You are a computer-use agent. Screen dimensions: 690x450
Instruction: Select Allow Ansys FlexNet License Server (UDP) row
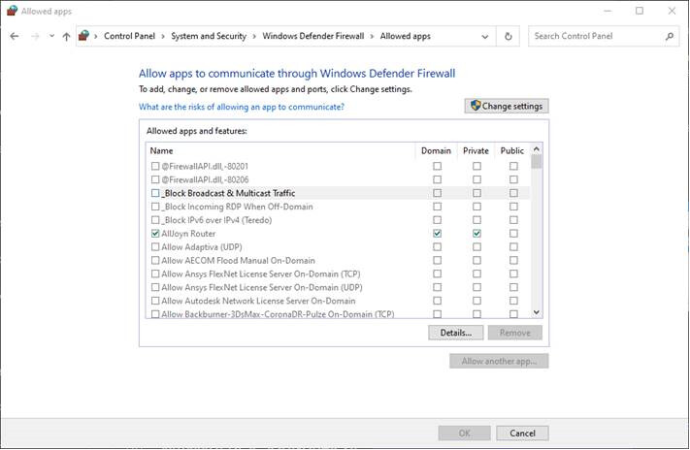pos(338,287)
